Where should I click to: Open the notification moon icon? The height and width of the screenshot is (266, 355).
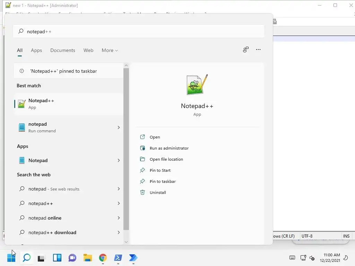pyautogui.click(x=346, y=258)
